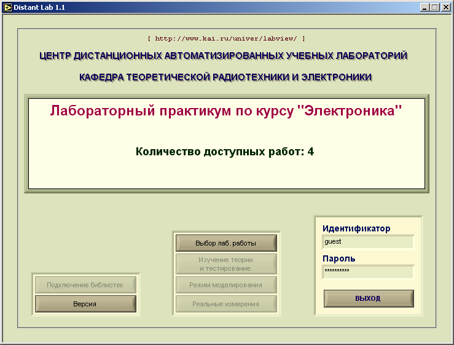Screen dimensions: 454x345
Task: Focus the Идентификатор field containing guest
Action: point(368,242)
